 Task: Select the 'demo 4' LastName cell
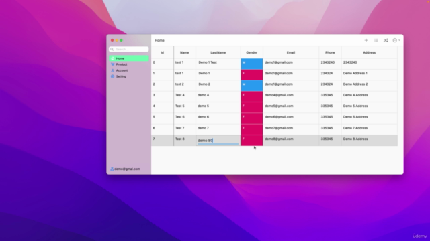pyautogui.click(x=218, y=96)
